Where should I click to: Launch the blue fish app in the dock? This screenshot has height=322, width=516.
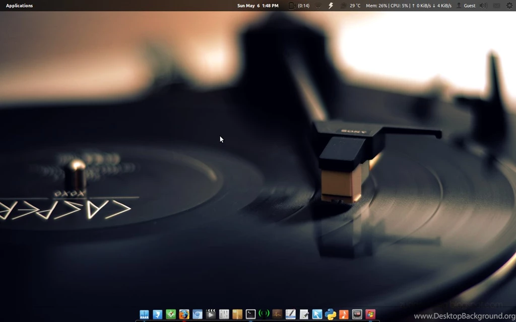[158, 314]
